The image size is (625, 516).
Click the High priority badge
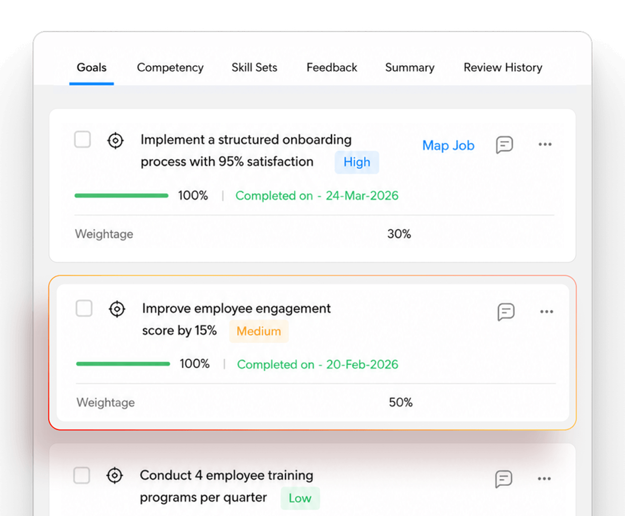(357, 162)
